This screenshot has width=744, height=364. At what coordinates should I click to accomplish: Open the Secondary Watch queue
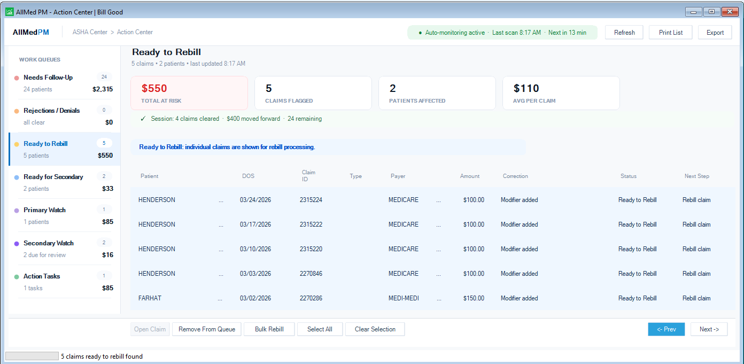tap(64, 249)
